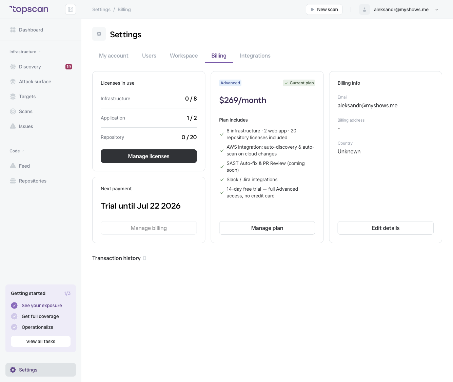Click the Scans radar icon
The image size is (453, 382).
click(x=13, y=111)
